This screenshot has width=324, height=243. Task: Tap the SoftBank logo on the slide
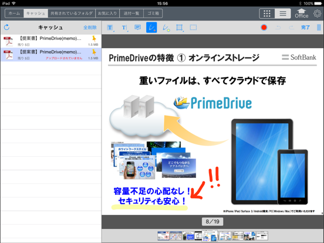point(299,58)
